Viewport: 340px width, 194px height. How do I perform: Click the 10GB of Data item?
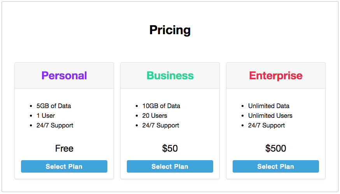(161, 106)
